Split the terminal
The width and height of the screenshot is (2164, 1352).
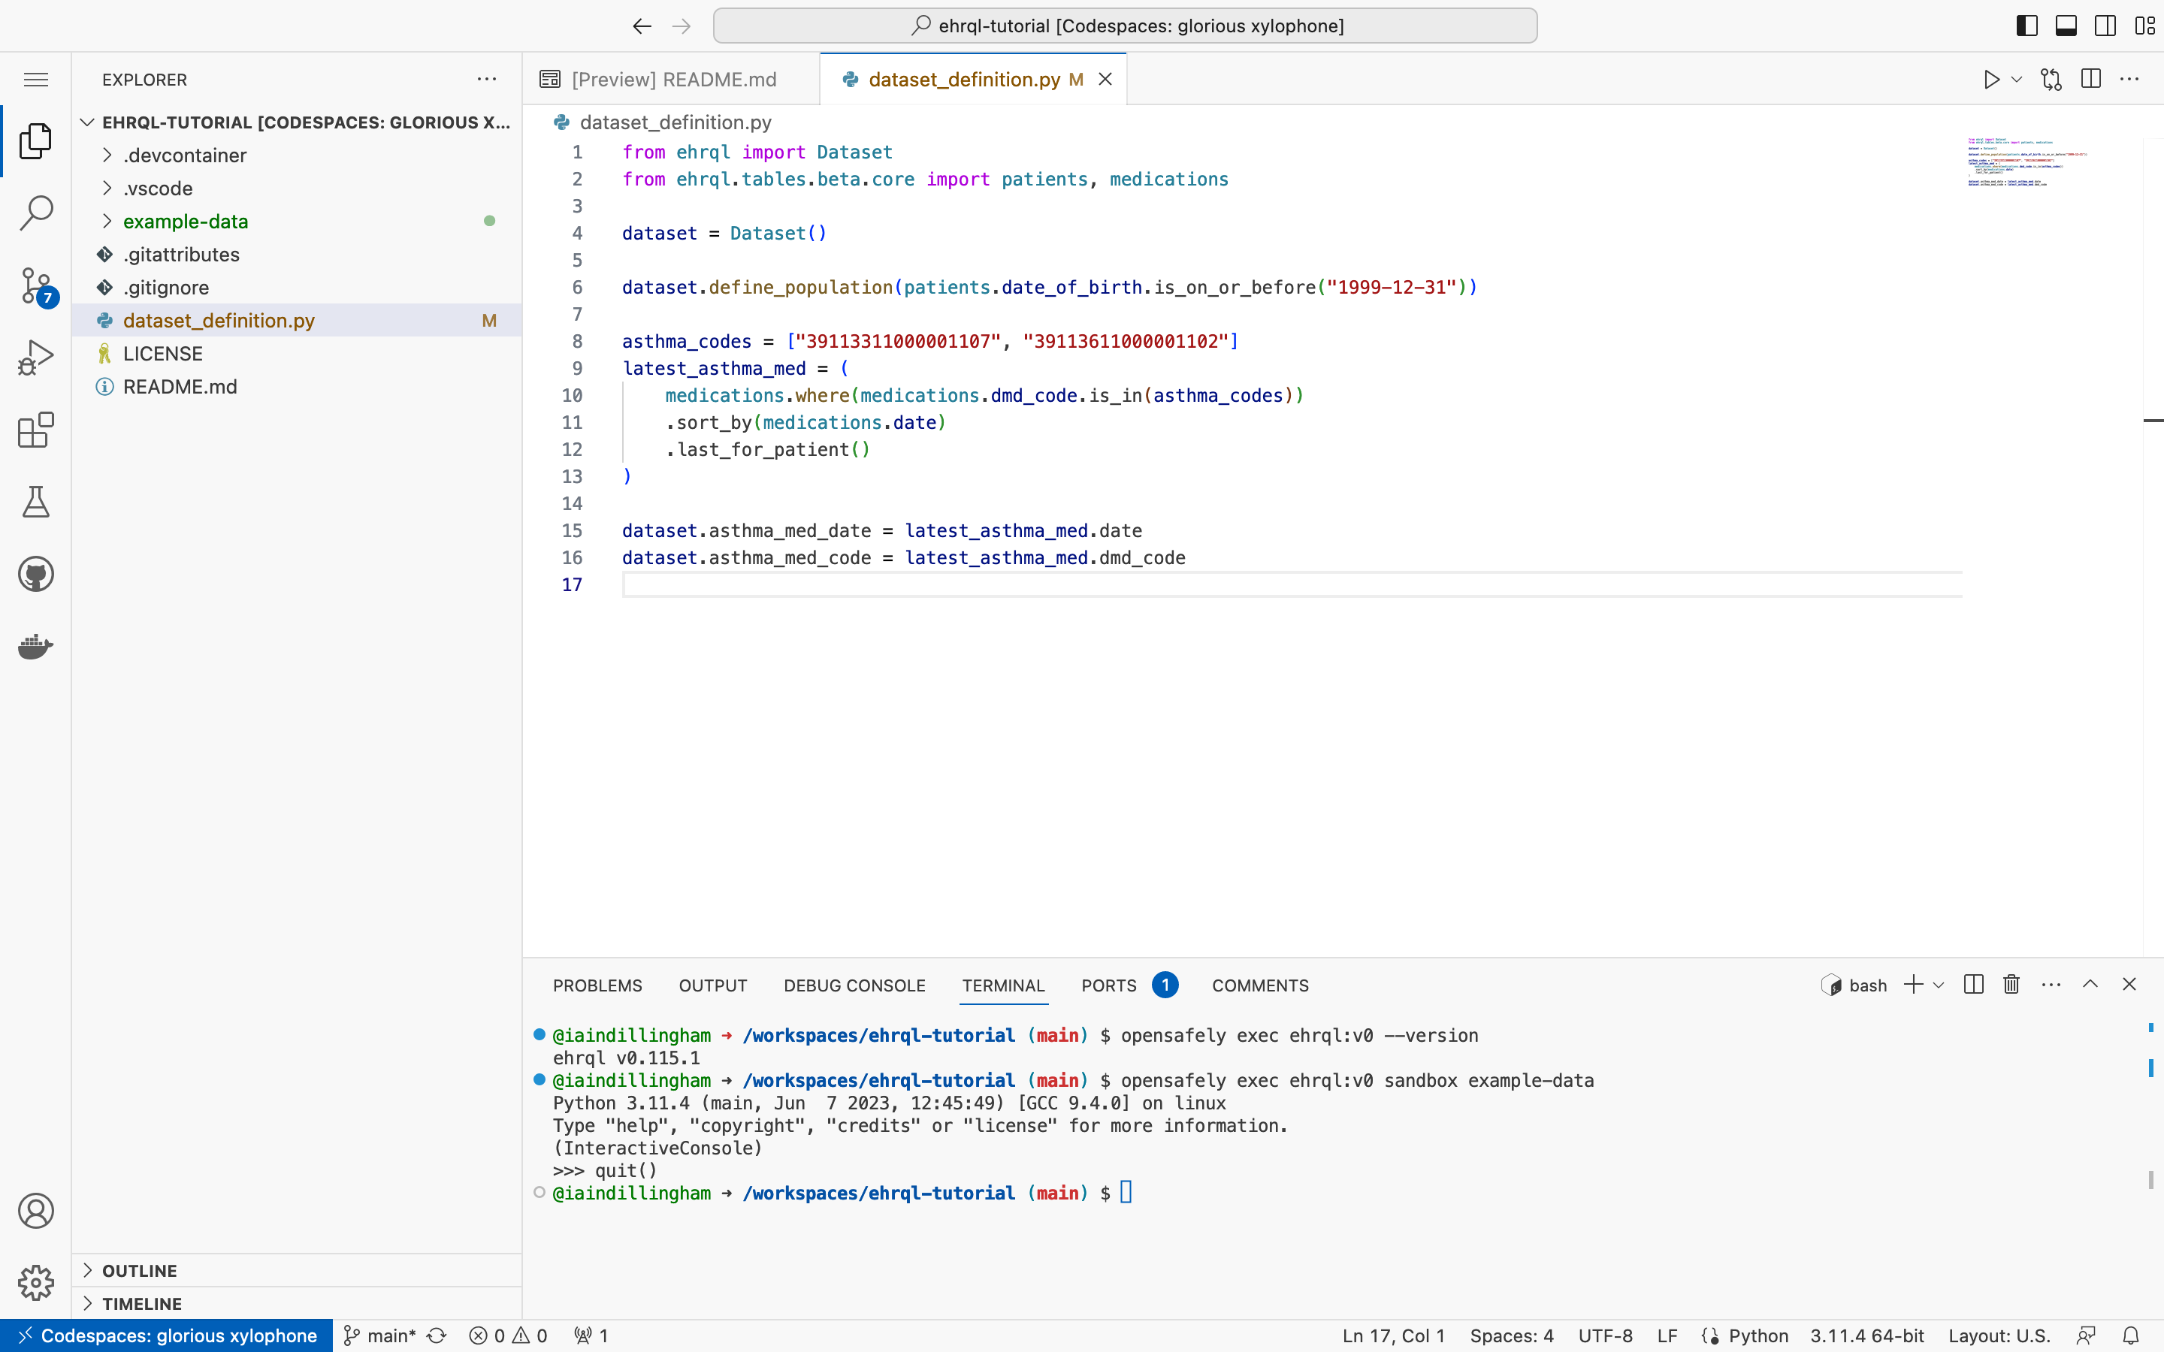tap(1974, 985)
